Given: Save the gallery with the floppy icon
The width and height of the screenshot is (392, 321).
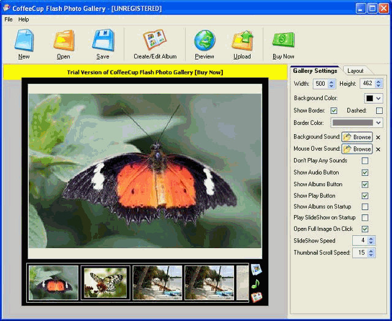Looking at the screenshot, I should coord(103,40).
